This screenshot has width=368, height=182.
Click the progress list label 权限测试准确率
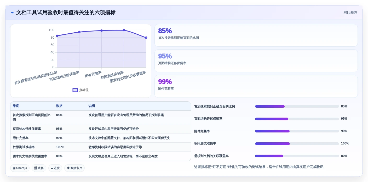[x=205, y=143]
